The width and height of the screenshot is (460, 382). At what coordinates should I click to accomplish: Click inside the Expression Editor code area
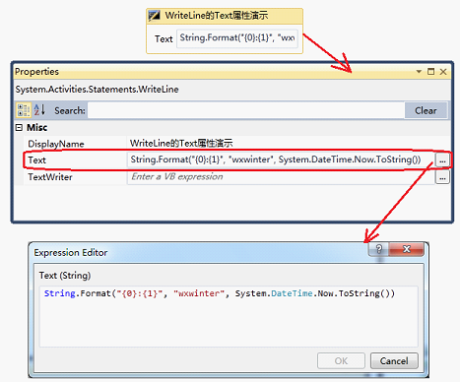(x=229, y=316)
